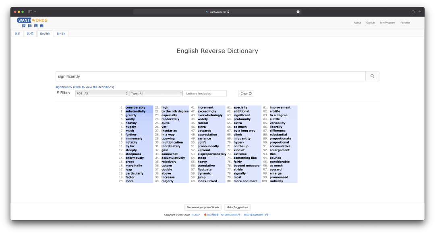This screenshot has height=234, width=435.
Task: Select result word 'vastly'
Action: (130, 119)
